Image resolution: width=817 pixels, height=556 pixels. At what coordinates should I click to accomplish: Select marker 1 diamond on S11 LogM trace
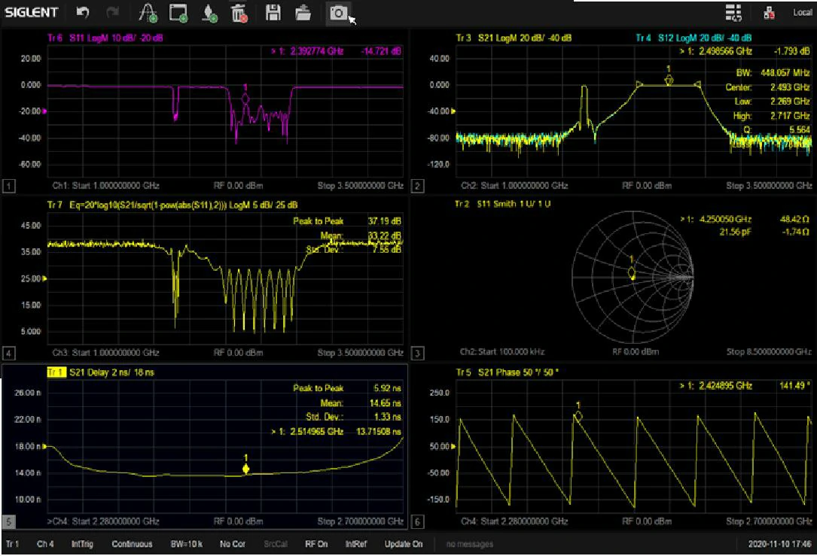click(245, 99)
